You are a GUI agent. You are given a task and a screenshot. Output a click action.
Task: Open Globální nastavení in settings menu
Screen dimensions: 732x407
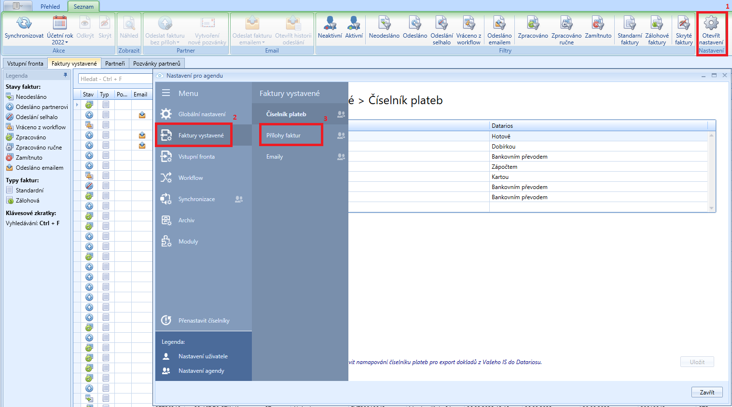[202, 114]
